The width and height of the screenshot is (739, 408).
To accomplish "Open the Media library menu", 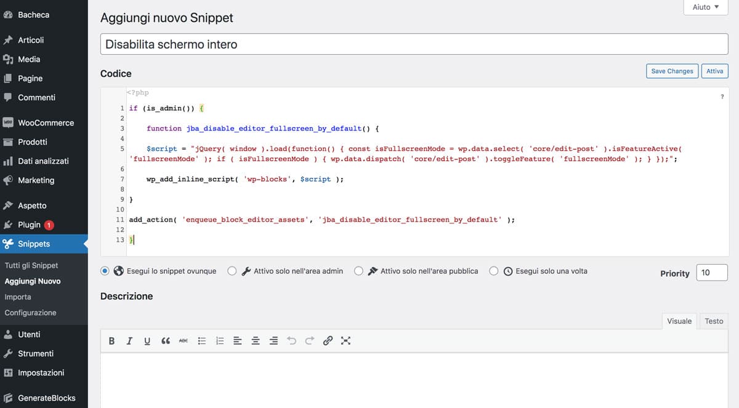I will coord(44,59).
